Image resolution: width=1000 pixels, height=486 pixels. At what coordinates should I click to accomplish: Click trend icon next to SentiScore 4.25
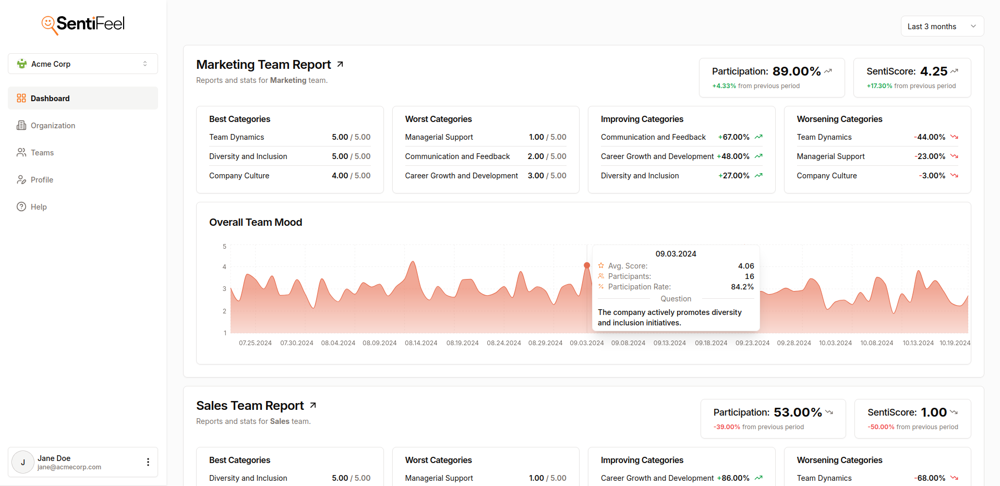pyautogui.click(x=954, y=71)
